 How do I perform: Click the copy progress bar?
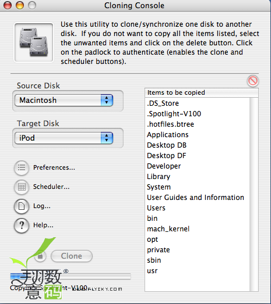pyautogui.click(x=71, y=277)
